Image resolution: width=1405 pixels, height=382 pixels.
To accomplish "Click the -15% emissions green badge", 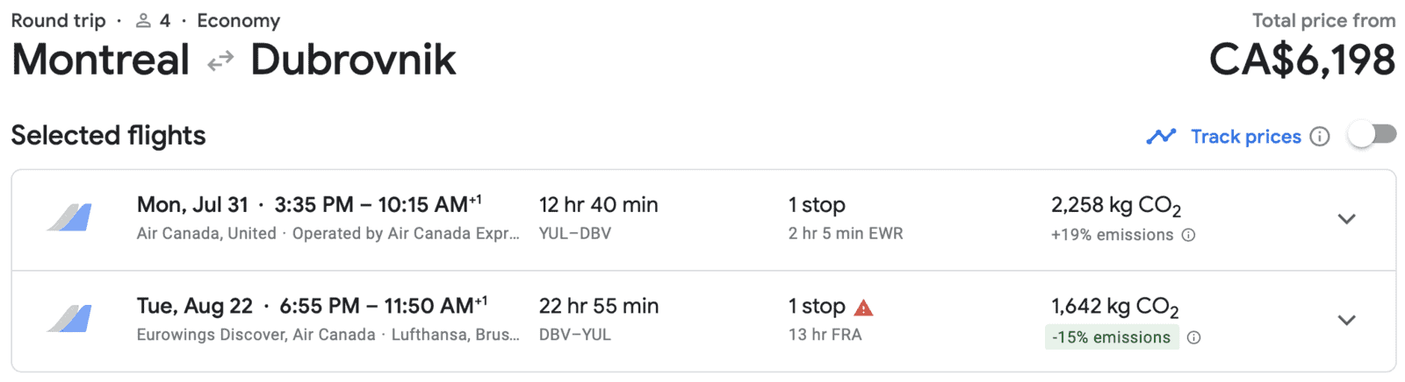I will pyautogui.click(x=1111, y=337).
